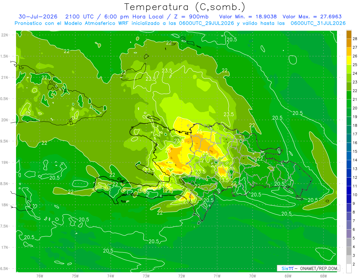Click the "17N" latitude axis label

pyautogui.click(x=5, y=247)
